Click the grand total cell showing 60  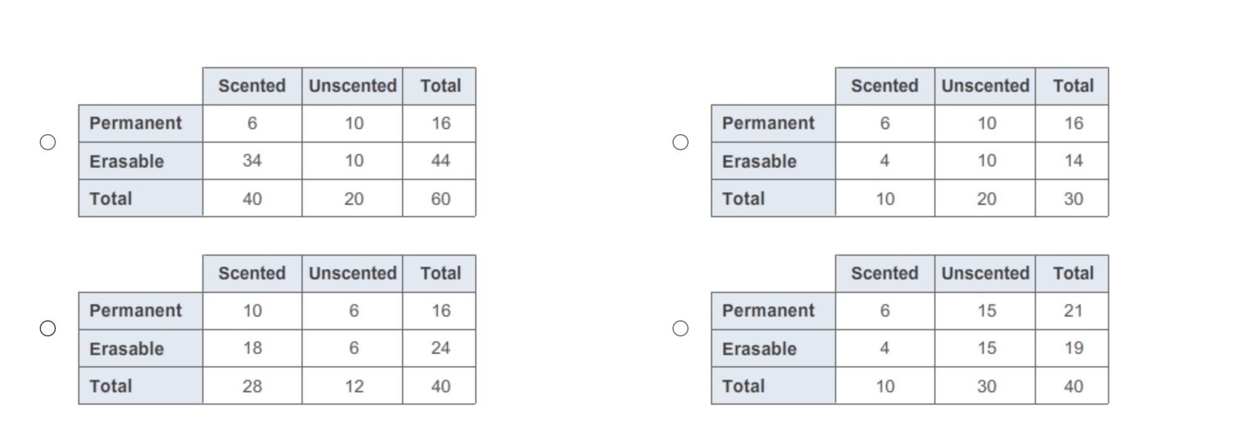pyautogui.click(x=440, y=199)
